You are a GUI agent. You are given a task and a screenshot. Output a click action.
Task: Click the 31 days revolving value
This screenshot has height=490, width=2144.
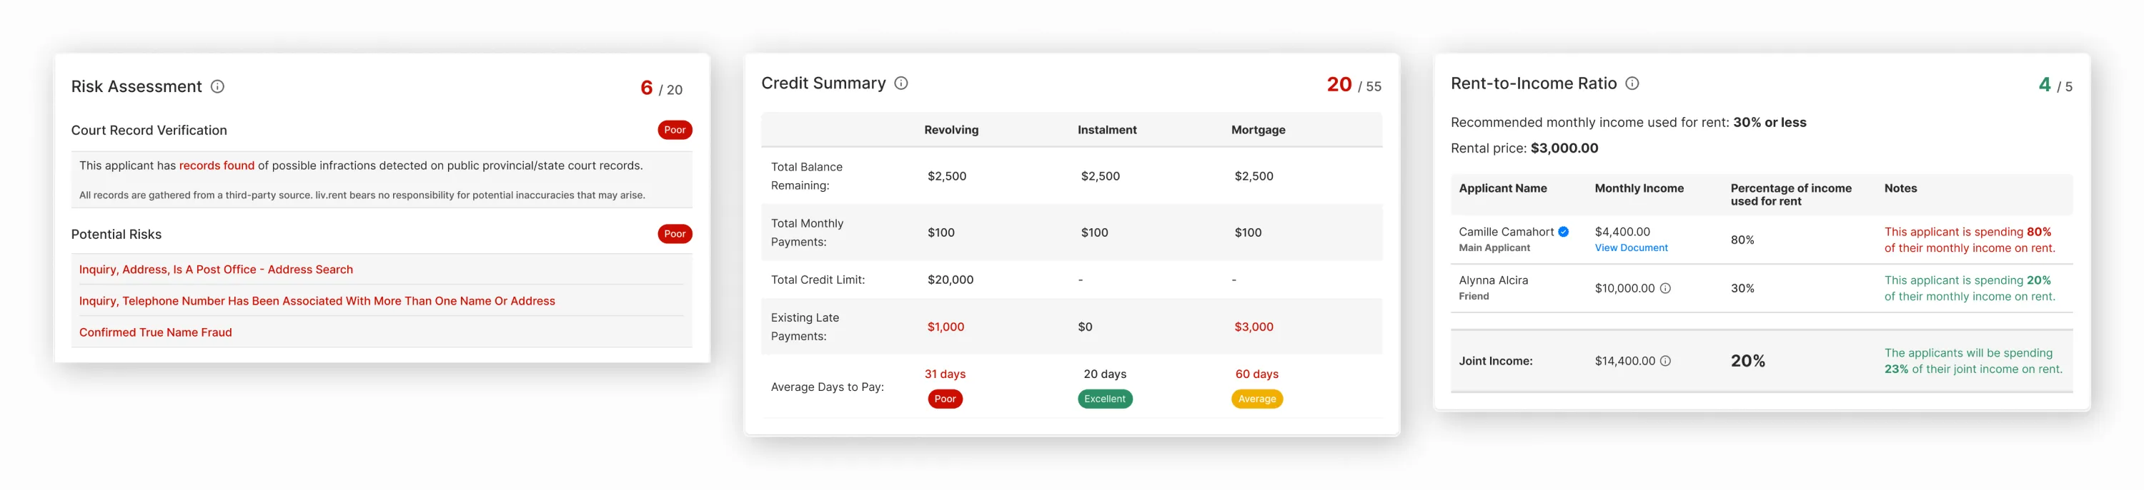click(945, 374)
